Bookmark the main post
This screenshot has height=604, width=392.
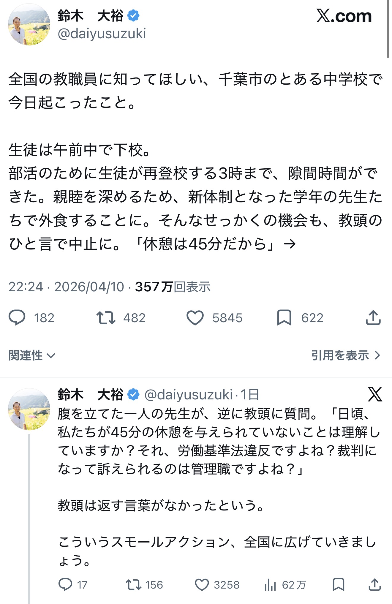284,318
